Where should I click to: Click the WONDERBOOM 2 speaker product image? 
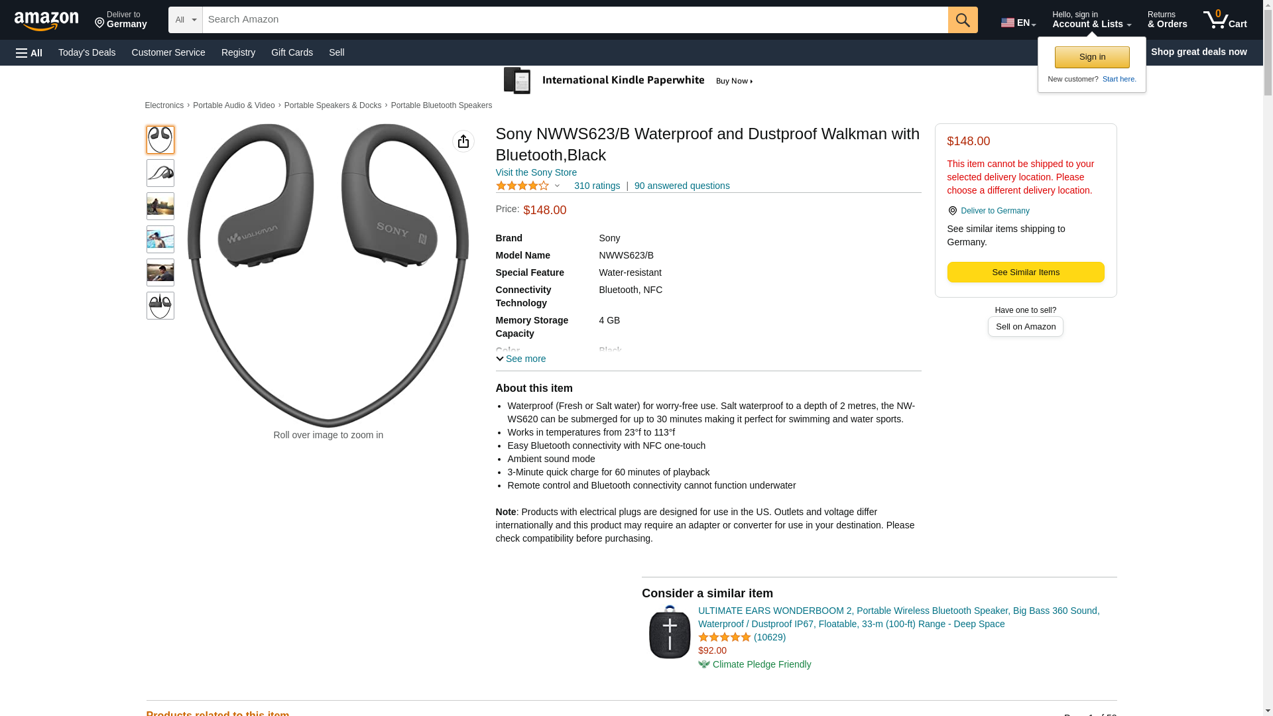tap(669, 632)
